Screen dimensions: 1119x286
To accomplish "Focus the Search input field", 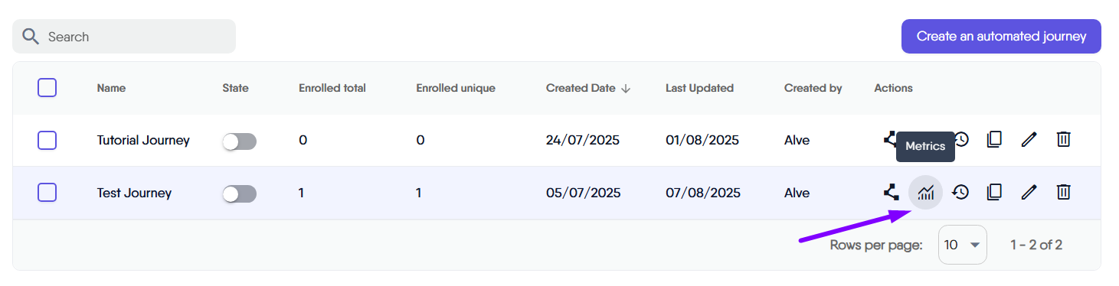I will point(124,37).
